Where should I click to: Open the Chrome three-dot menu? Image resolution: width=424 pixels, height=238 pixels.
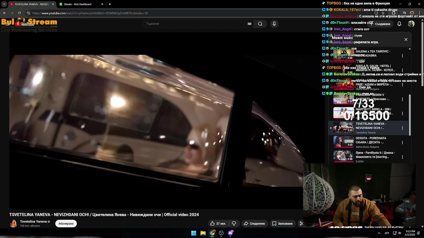419,13
